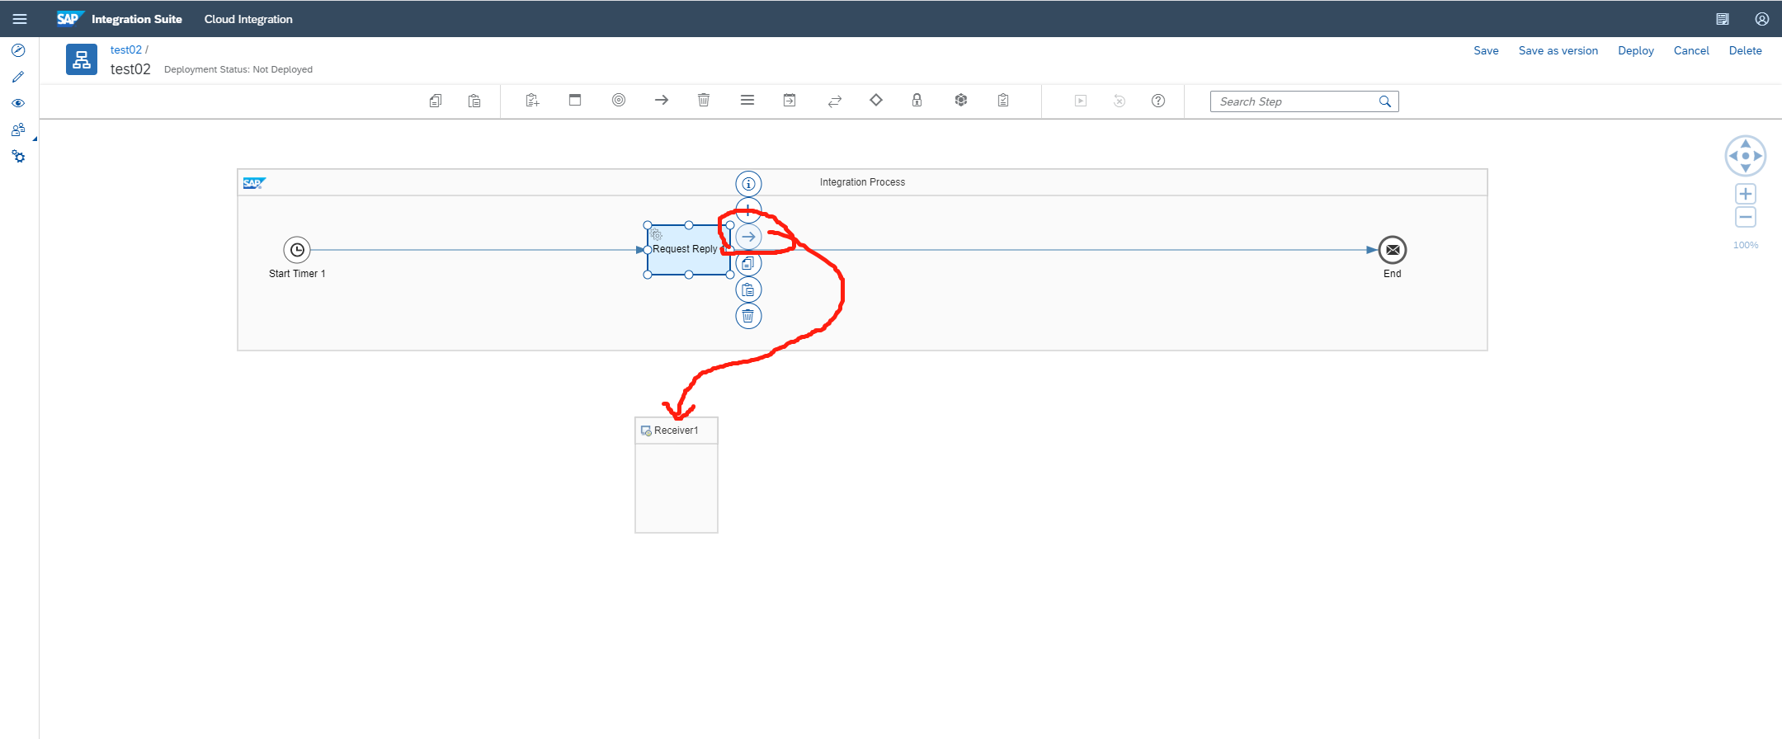Open Monitor via the eye sidebar icon

(18, 103)
